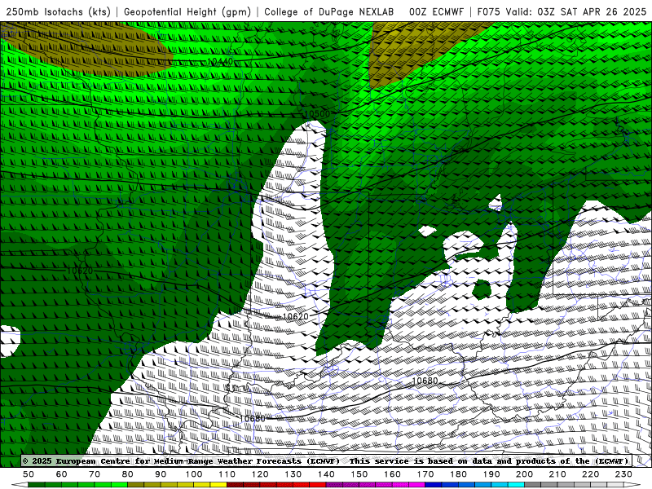Click the 100 value on the color scale
The height and width of the screenshot is (489, 652).
pyautogui.click(x=194, y=474)
